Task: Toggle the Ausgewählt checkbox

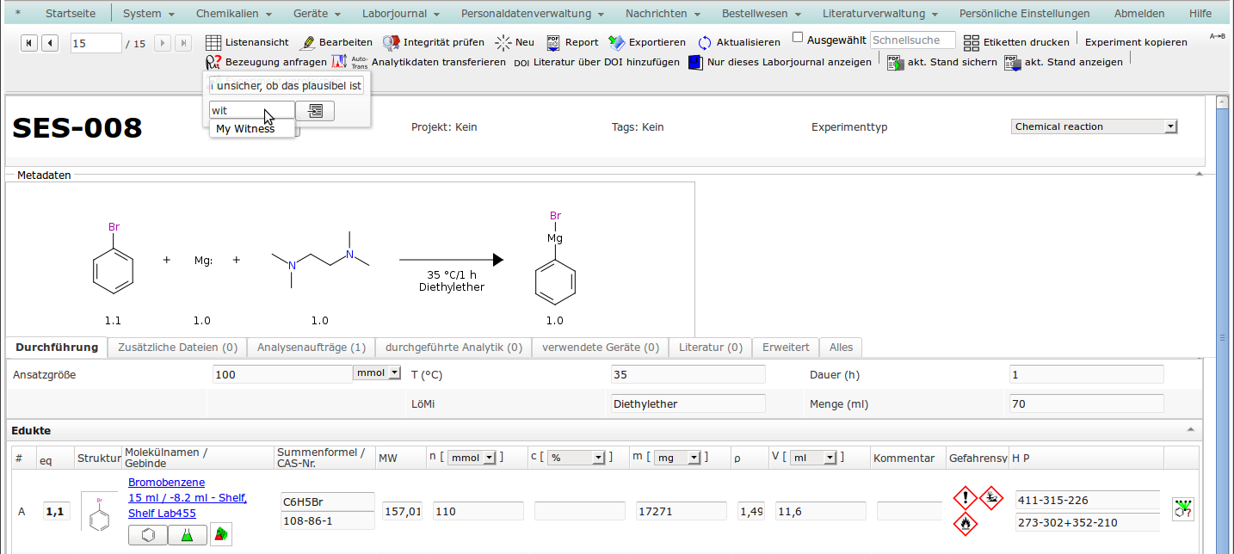Action: (798, 38)
